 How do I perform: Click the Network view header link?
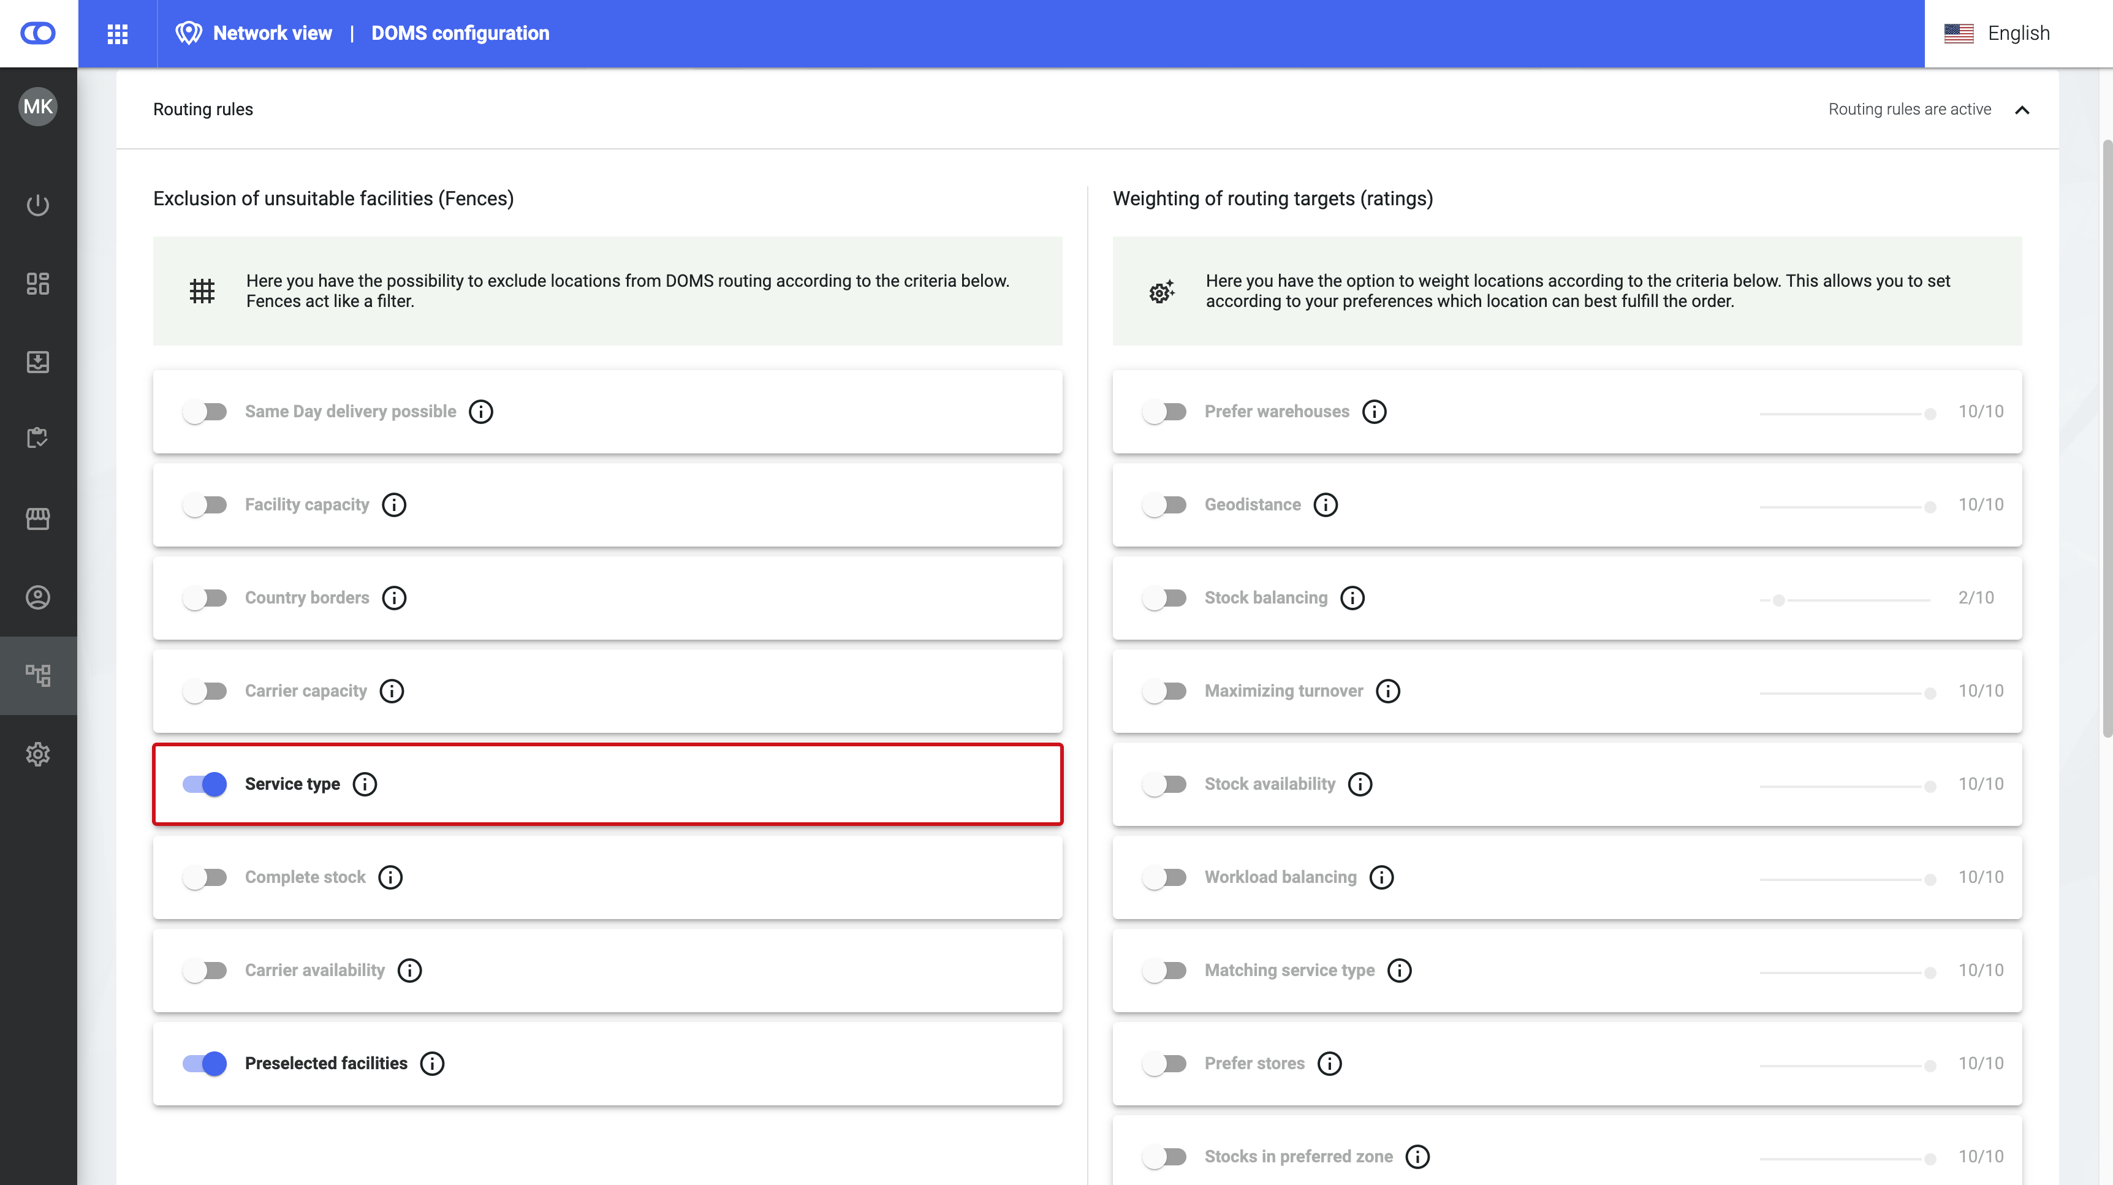(271, 34)
